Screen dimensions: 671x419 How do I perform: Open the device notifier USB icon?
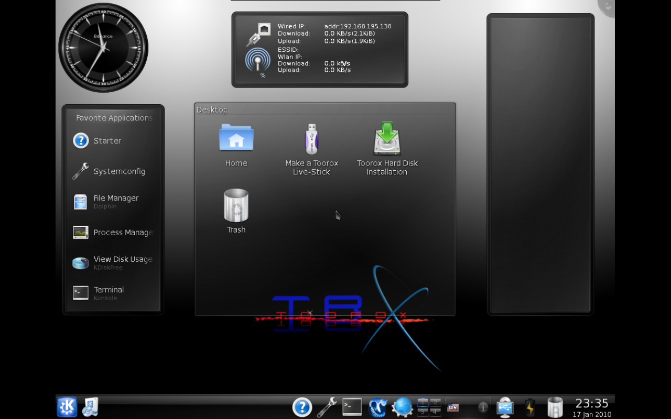(x=505, y=407)
